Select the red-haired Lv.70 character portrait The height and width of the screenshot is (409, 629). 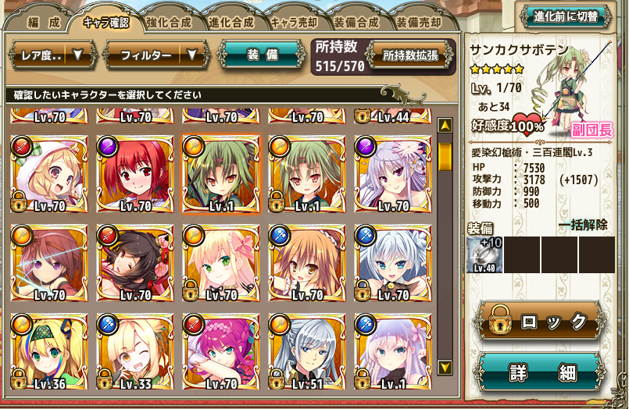[135, 174]
